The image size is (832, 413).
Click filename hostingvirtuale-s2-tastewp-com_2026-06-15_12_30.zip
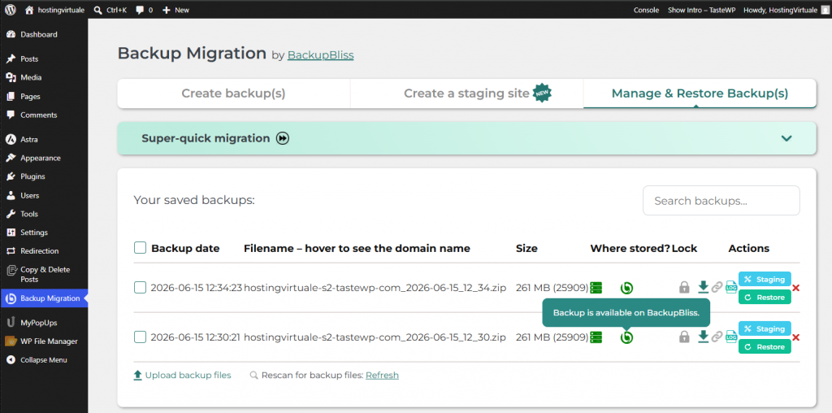click(x=375, y=337)
